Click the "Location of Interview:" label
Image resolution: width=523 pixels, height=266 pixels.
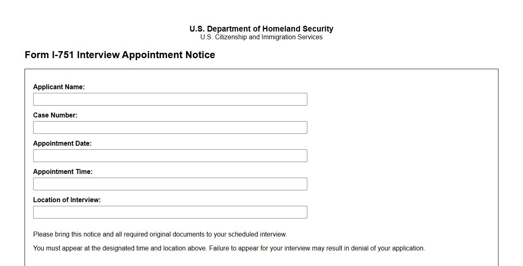(67, 200)
